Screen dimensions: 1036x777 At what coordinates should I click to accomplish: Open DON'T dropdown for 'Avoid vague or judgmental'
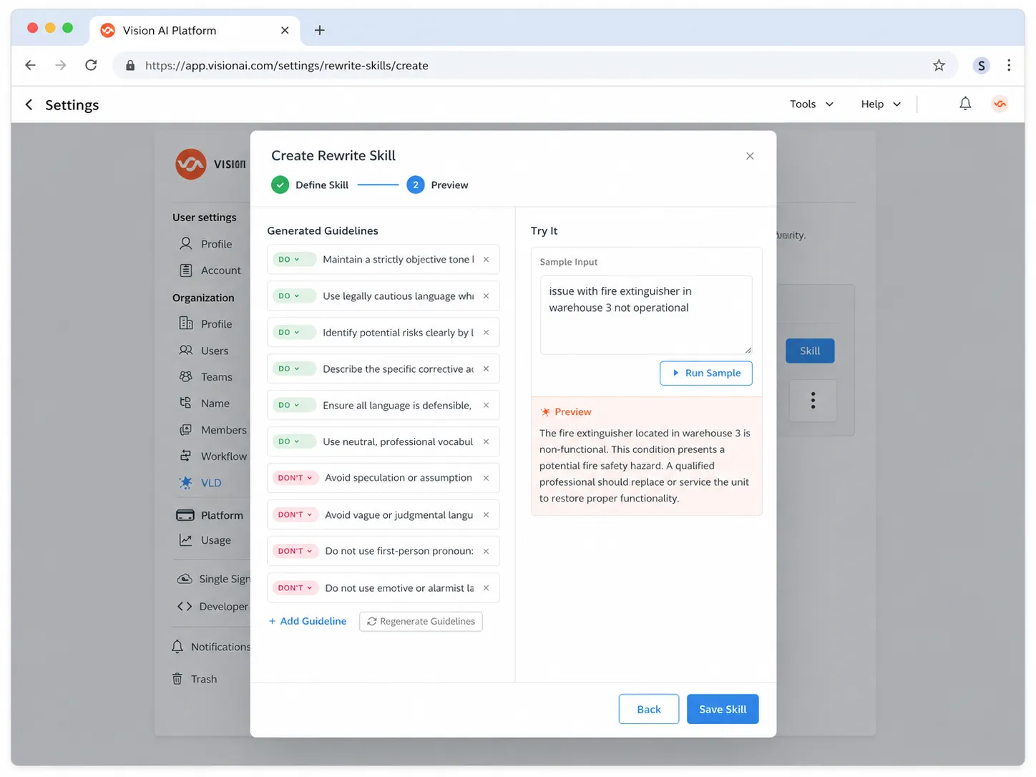pos(295,515)
